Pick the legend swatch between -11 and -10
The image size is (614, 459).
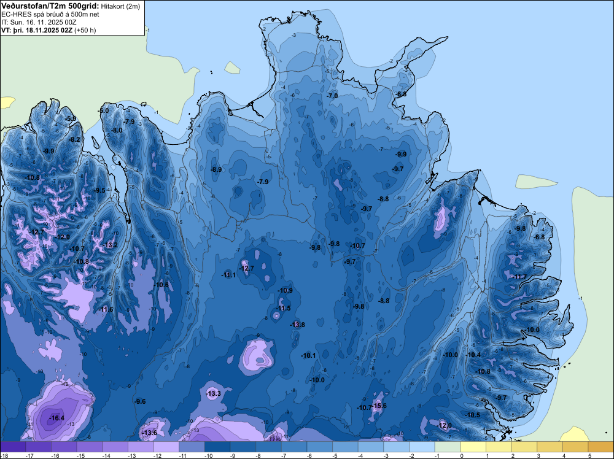192,447
